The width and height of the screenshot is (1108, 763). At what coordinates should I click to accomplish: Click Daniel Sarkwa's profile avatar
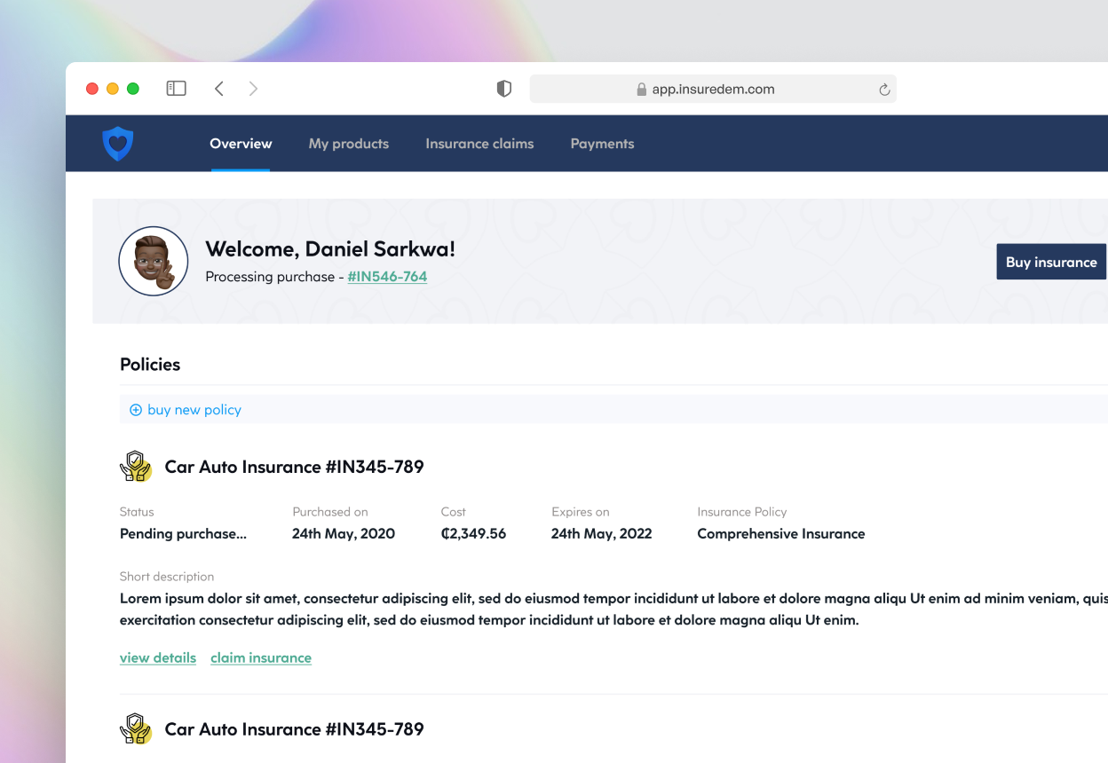tap(153, 261)
